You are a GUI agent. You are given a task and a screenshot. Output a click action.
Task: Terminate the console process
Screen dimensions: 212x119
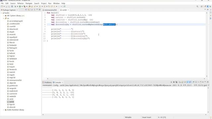click(171, 82)
